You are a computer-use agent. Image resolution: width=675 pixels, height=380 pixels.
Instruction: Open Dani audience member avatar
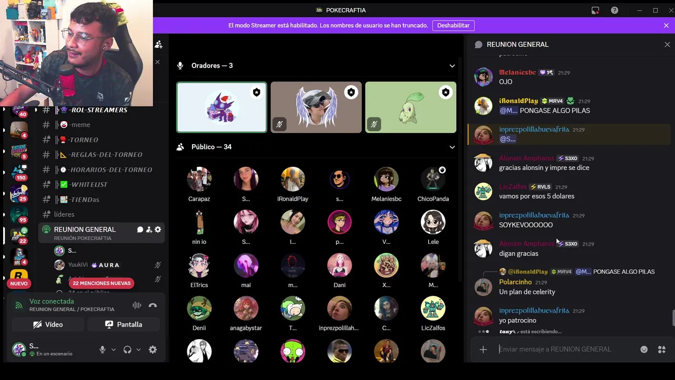pyautogui.click(x=340, y=265)
